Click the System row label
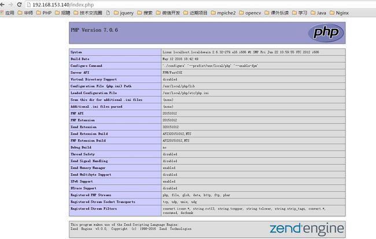 pyautogui.click(x=76, y=52)
